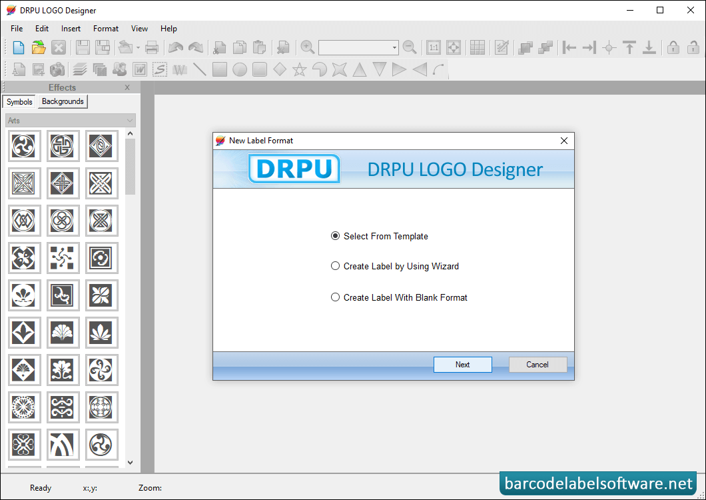Open the File menu

click(x=17, y=29)
